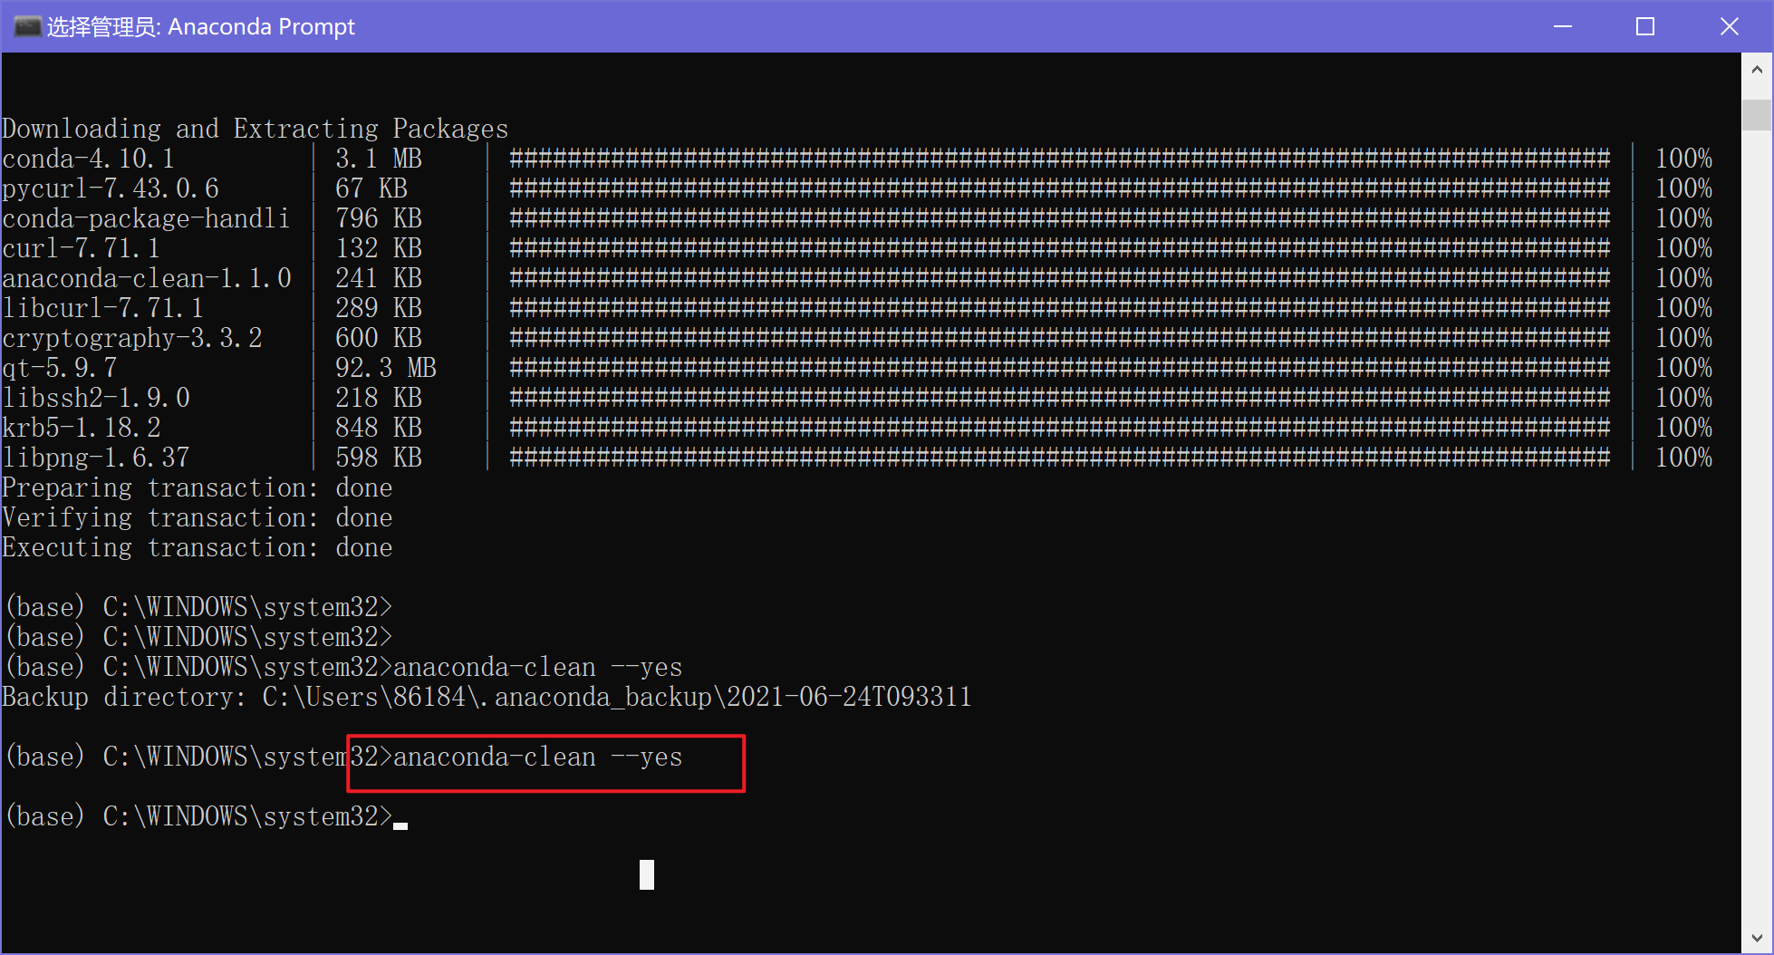Select the package name 'cryptography-3.3.2'
The image size is (1774, 955).
click(x=132, y=338)
